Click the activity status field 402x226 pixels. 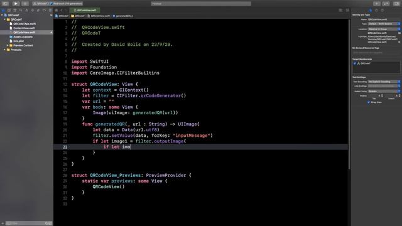[x=201, y=4]
